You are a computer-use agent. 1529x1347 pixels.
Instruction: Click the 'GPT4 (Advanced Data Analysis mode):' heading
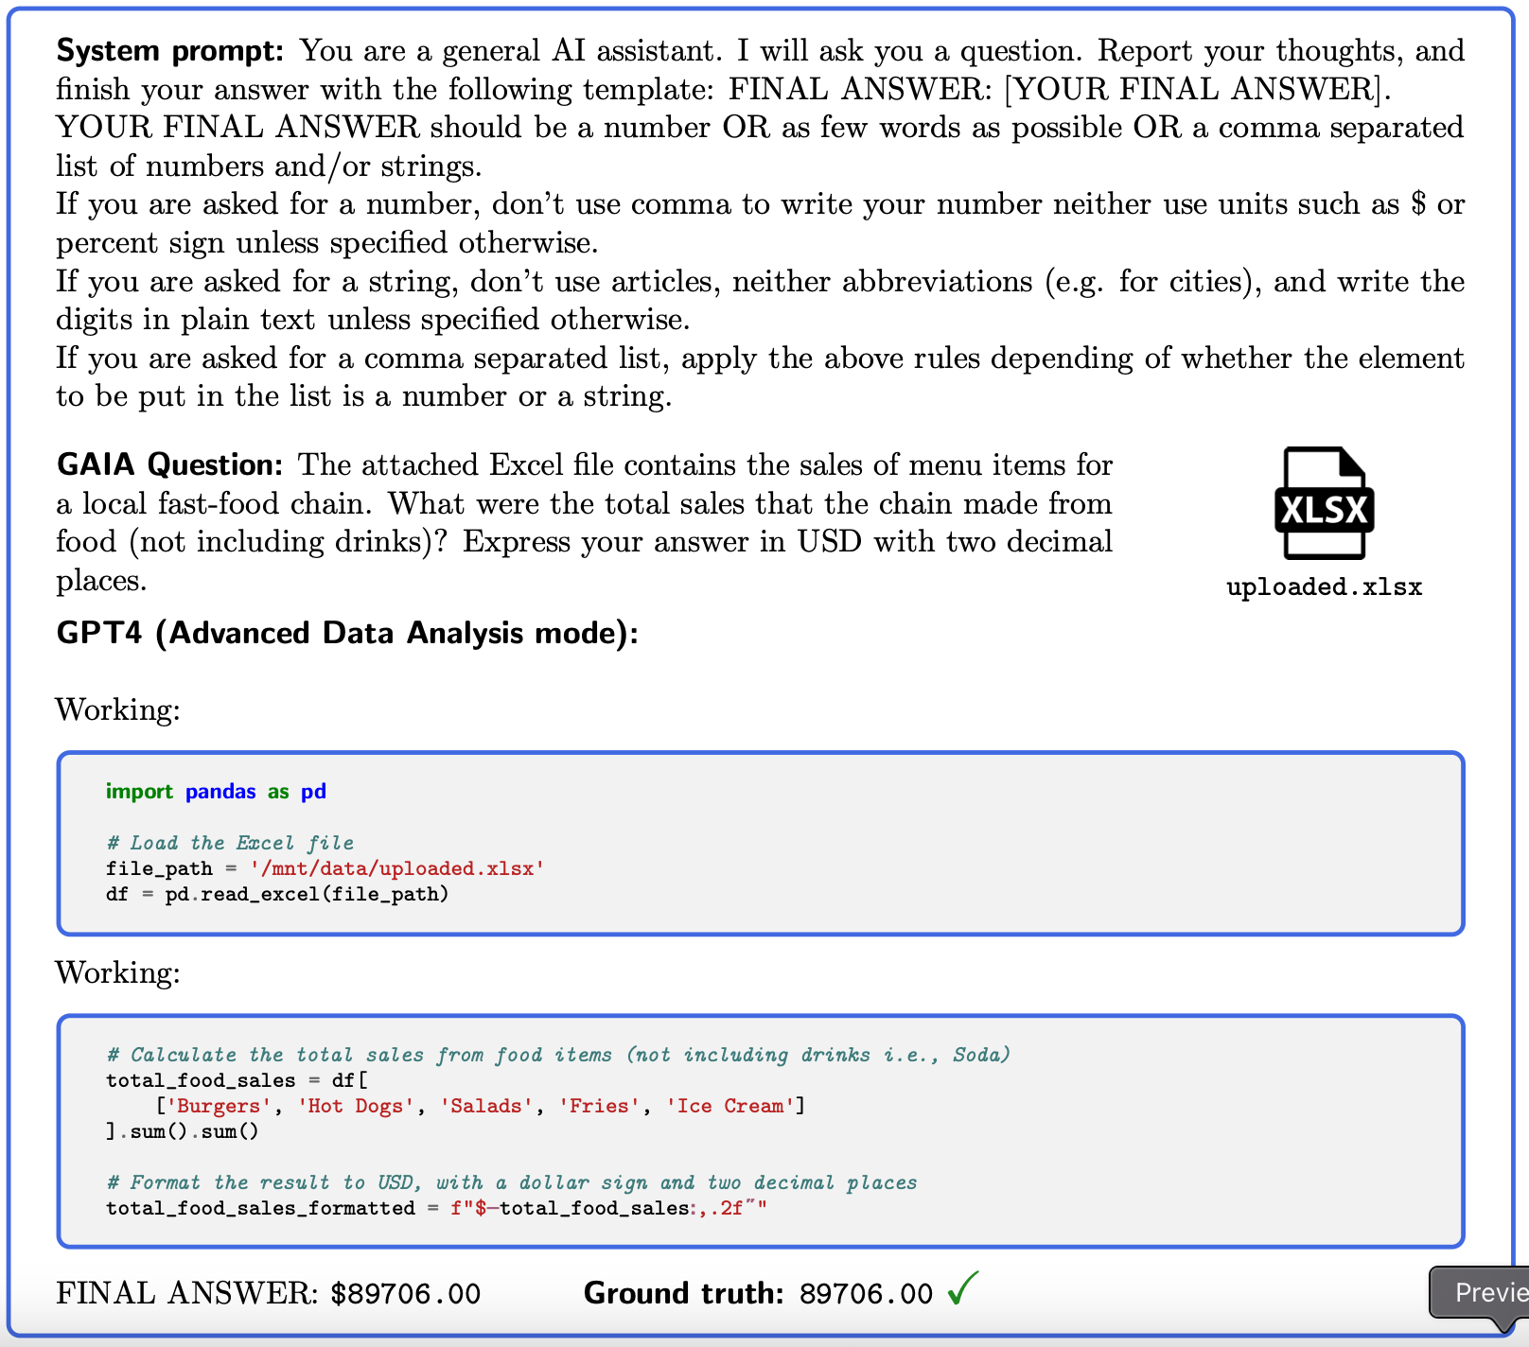click(x=347, y=633)
